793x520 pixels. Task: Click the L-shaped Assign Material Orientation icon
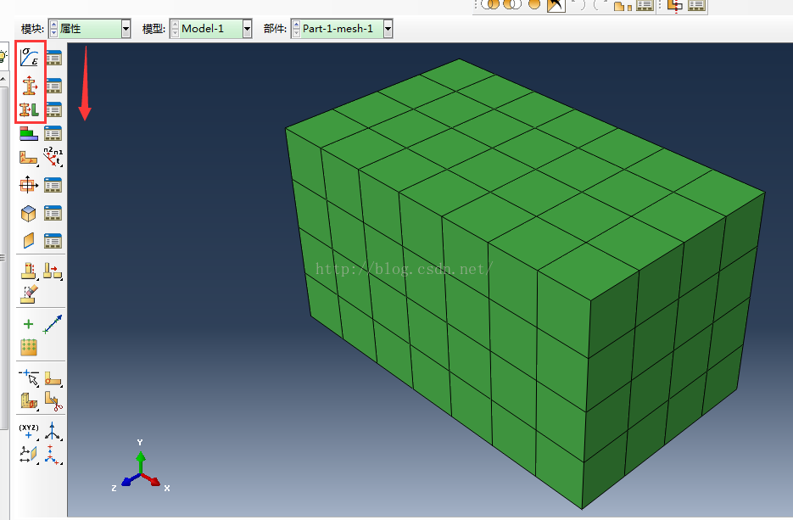point(28,158)
